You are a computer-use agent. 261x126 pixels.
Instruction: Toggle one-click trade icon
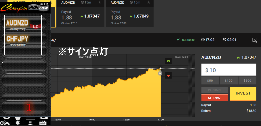(255, 40)
